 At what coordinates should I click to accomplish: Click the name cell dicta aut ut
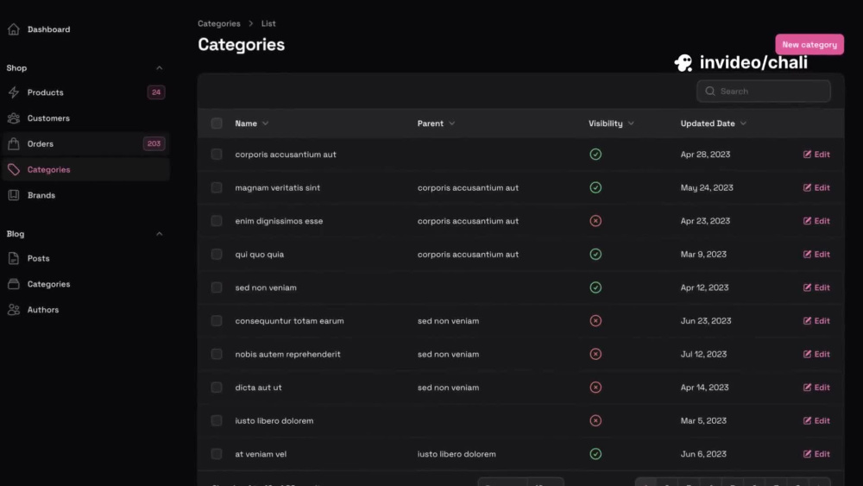coord(258,388)
